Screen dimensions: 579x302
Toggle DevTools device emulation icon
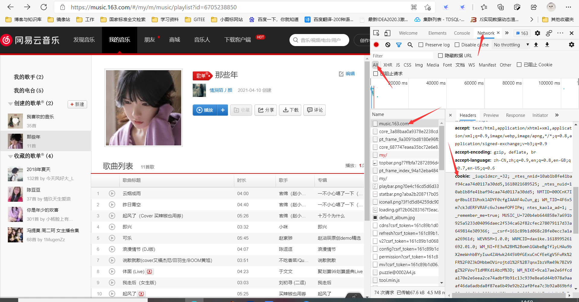point(388,33)
